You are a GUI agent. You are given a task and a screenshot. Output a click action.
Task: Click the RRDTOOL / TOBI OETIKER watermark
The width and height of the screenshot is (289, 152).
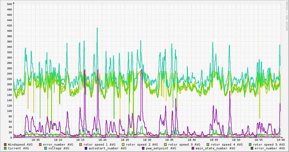pos(286,16)
